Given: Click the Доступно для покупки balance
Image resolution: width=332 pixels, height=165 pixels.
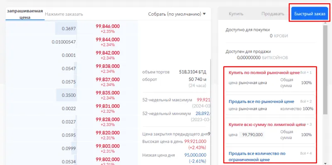Looking at the screenshot, I should [278, 36].
